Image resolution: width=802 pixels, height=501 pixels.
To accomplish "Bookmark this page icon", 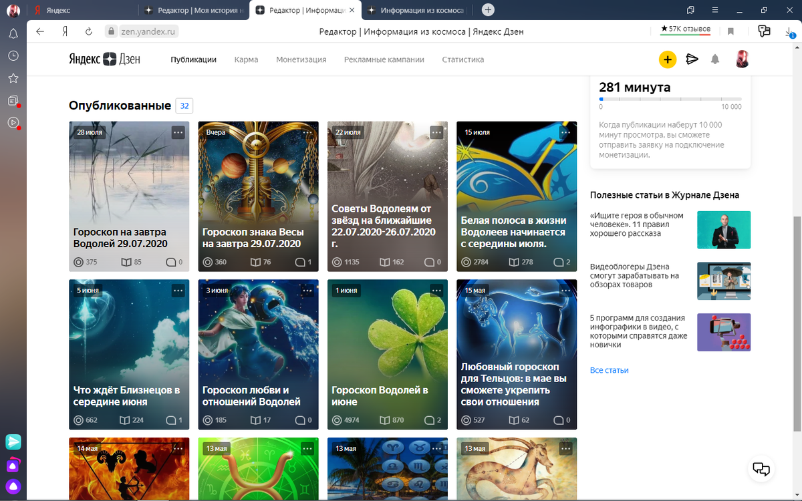I will [730, 31].
